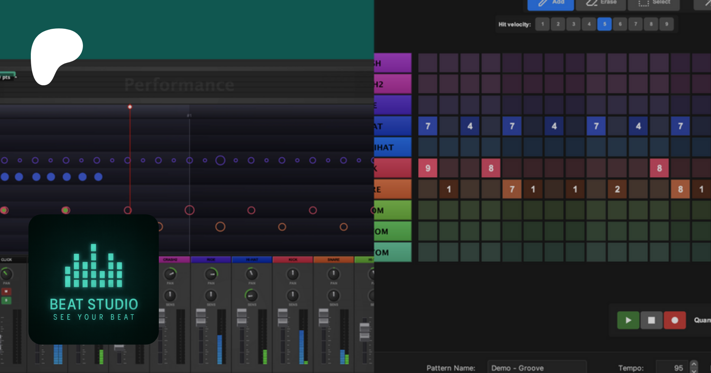Solo the Click channel with green button

pos(6,300)
